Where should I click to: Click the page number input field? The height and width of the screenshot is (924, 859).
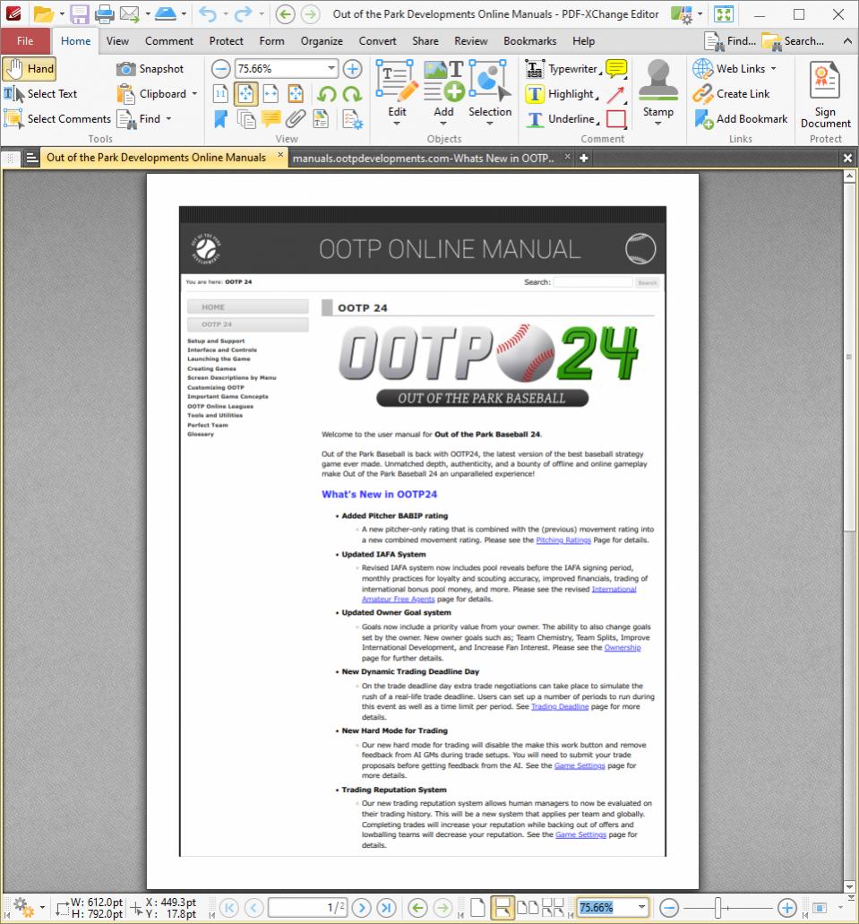307,908
